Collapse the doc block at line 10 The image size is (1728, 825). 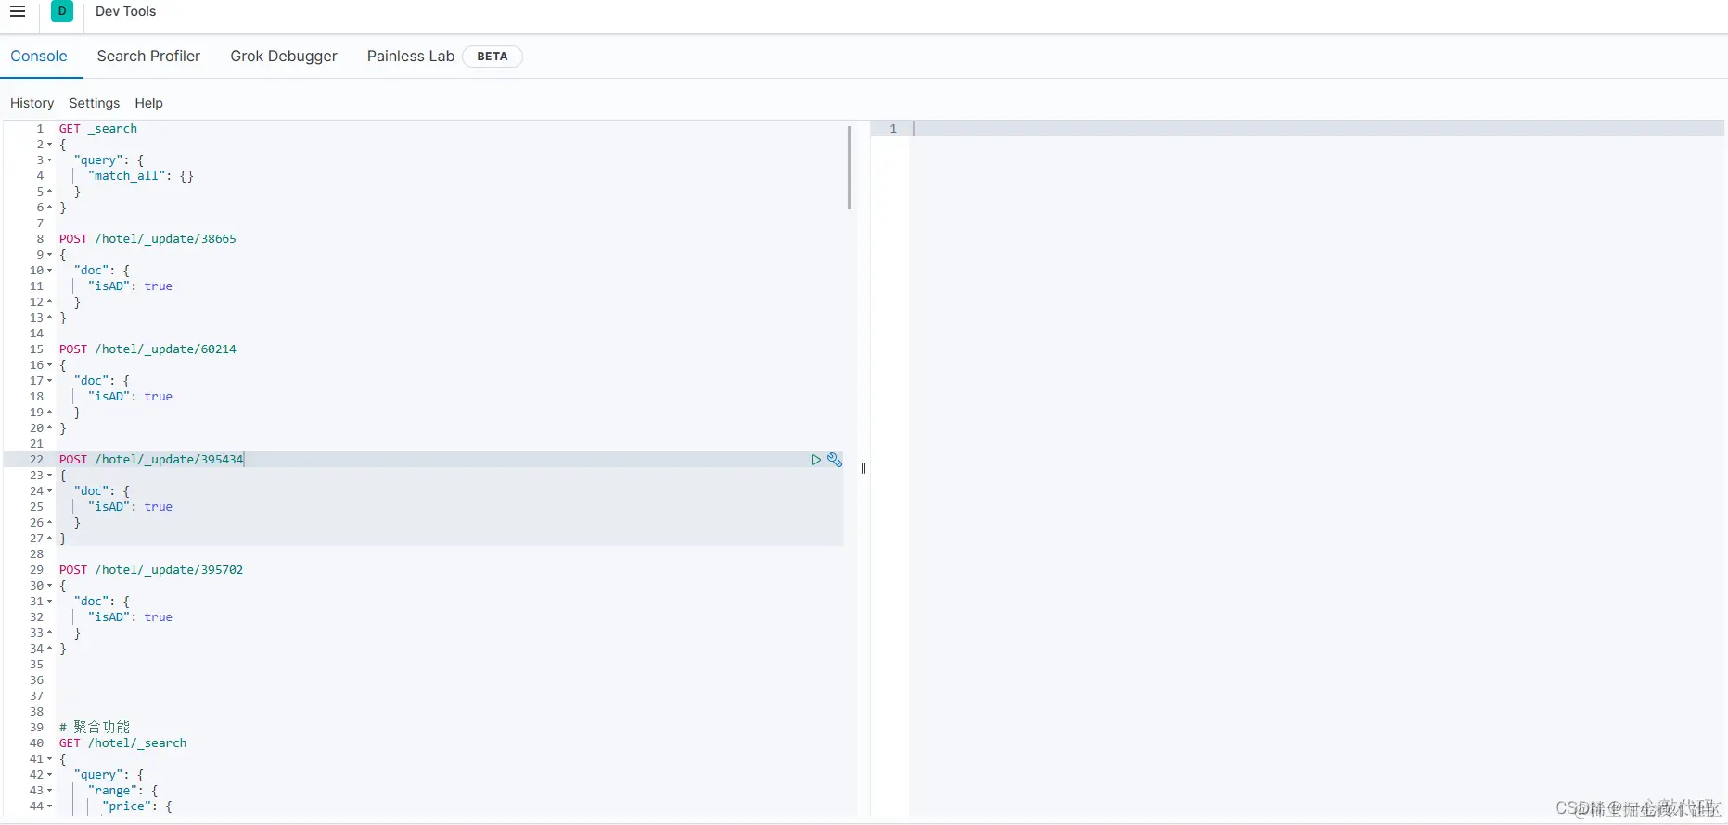point(50,271)
